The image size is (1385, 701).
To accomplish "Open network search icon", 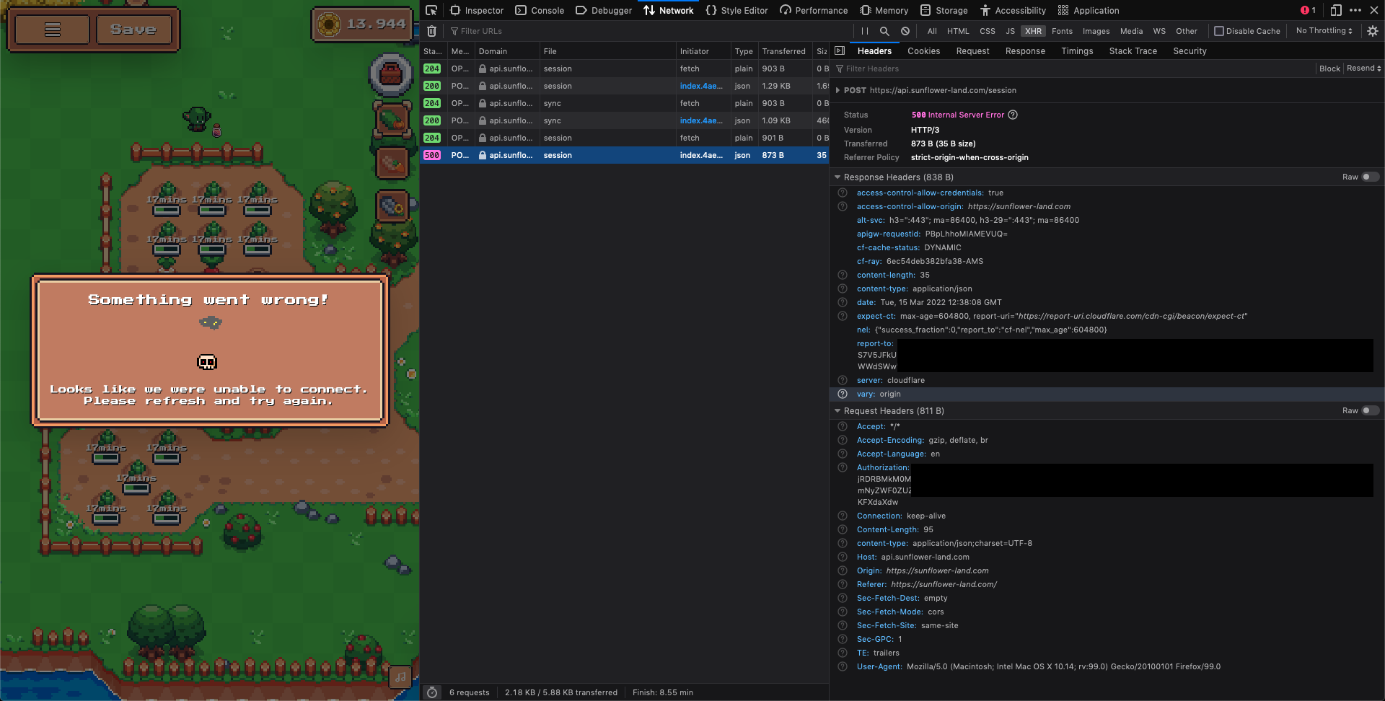I will click(884, 31).
